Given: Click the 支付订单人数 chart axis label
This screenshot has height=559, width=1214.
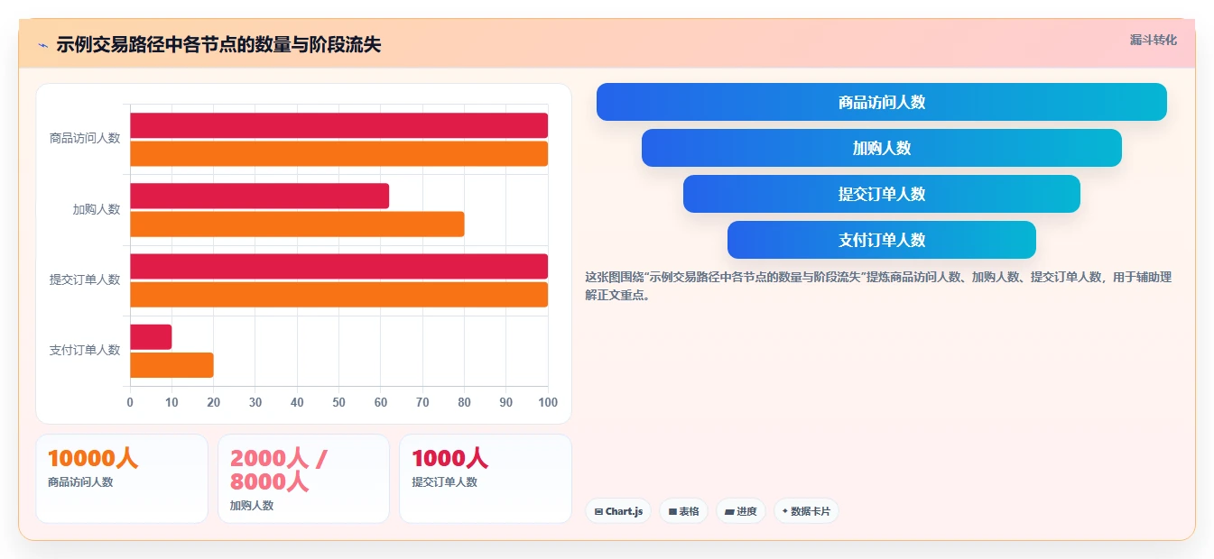Looking at the screenshot, I should coord(85,350).
